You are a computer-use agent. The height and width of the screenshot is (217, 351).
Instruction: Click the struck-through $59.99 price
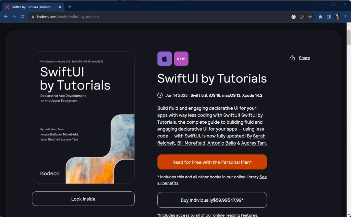click(220, 200)
